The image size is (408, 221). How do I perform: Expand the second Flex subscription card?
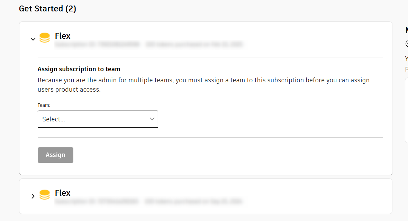point(33,196)
